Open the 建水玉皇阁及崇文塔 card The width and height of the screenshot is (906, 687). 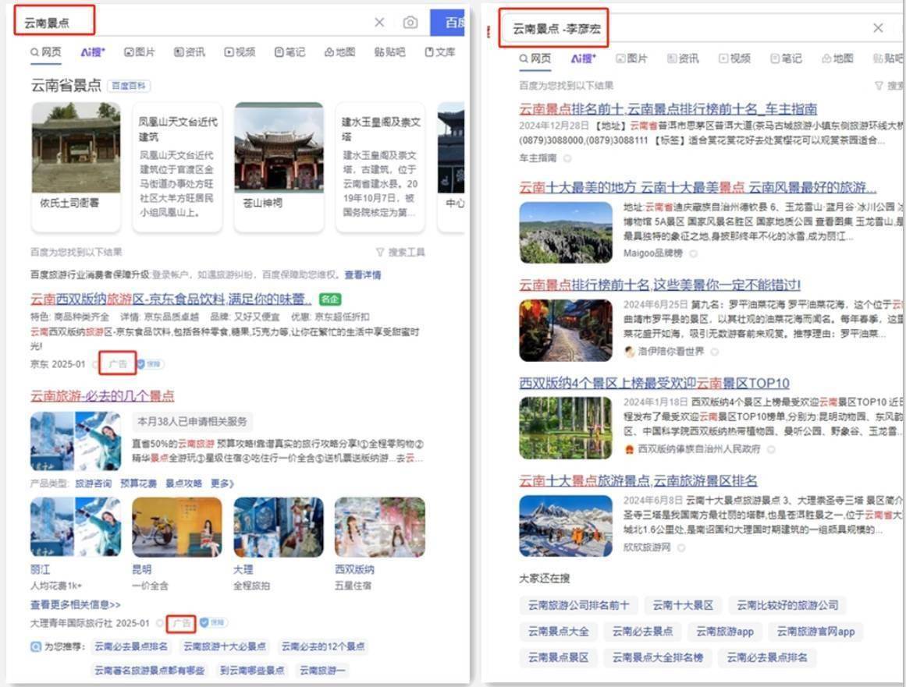(380, 166)
